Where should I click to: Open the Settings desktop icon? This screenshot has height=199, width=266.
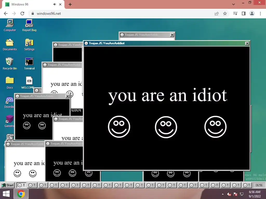[29, 45]
